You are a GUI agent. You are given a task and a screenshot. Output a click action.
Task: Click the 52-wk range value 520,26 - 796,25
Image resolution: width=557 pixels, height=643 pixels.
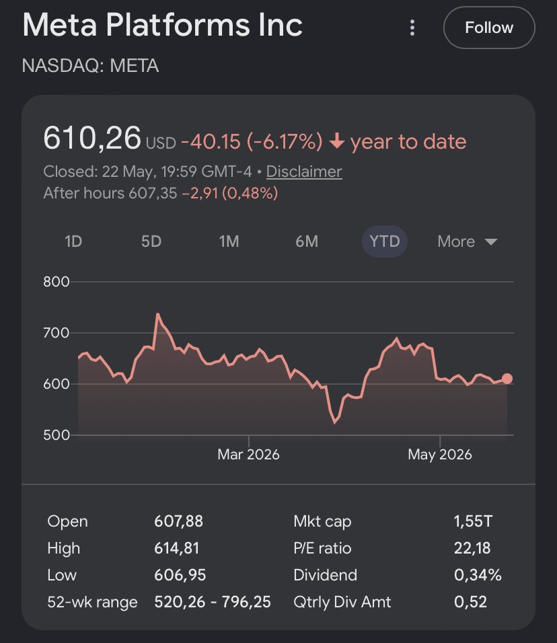point(213,602)
